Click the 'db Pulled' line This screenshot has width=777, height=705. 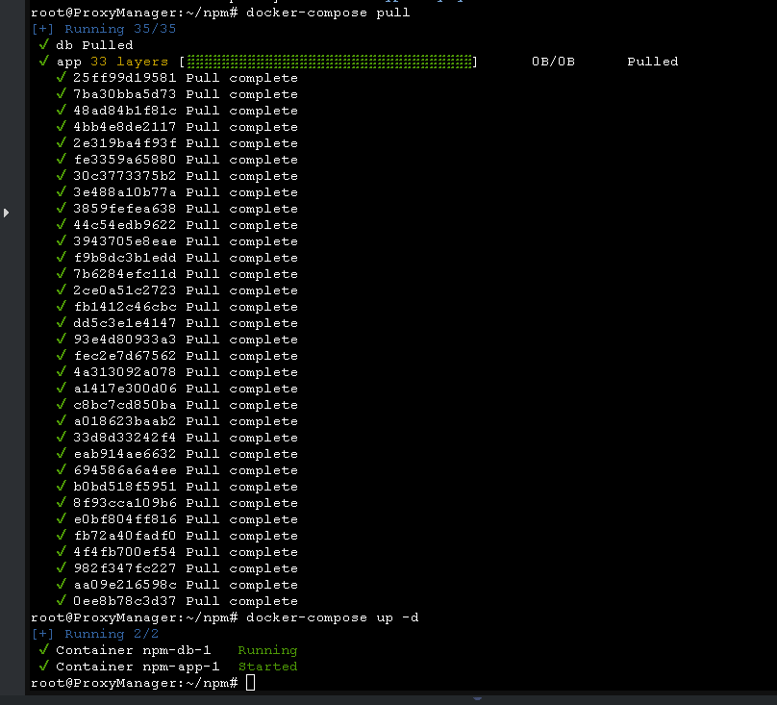(94, 45)
